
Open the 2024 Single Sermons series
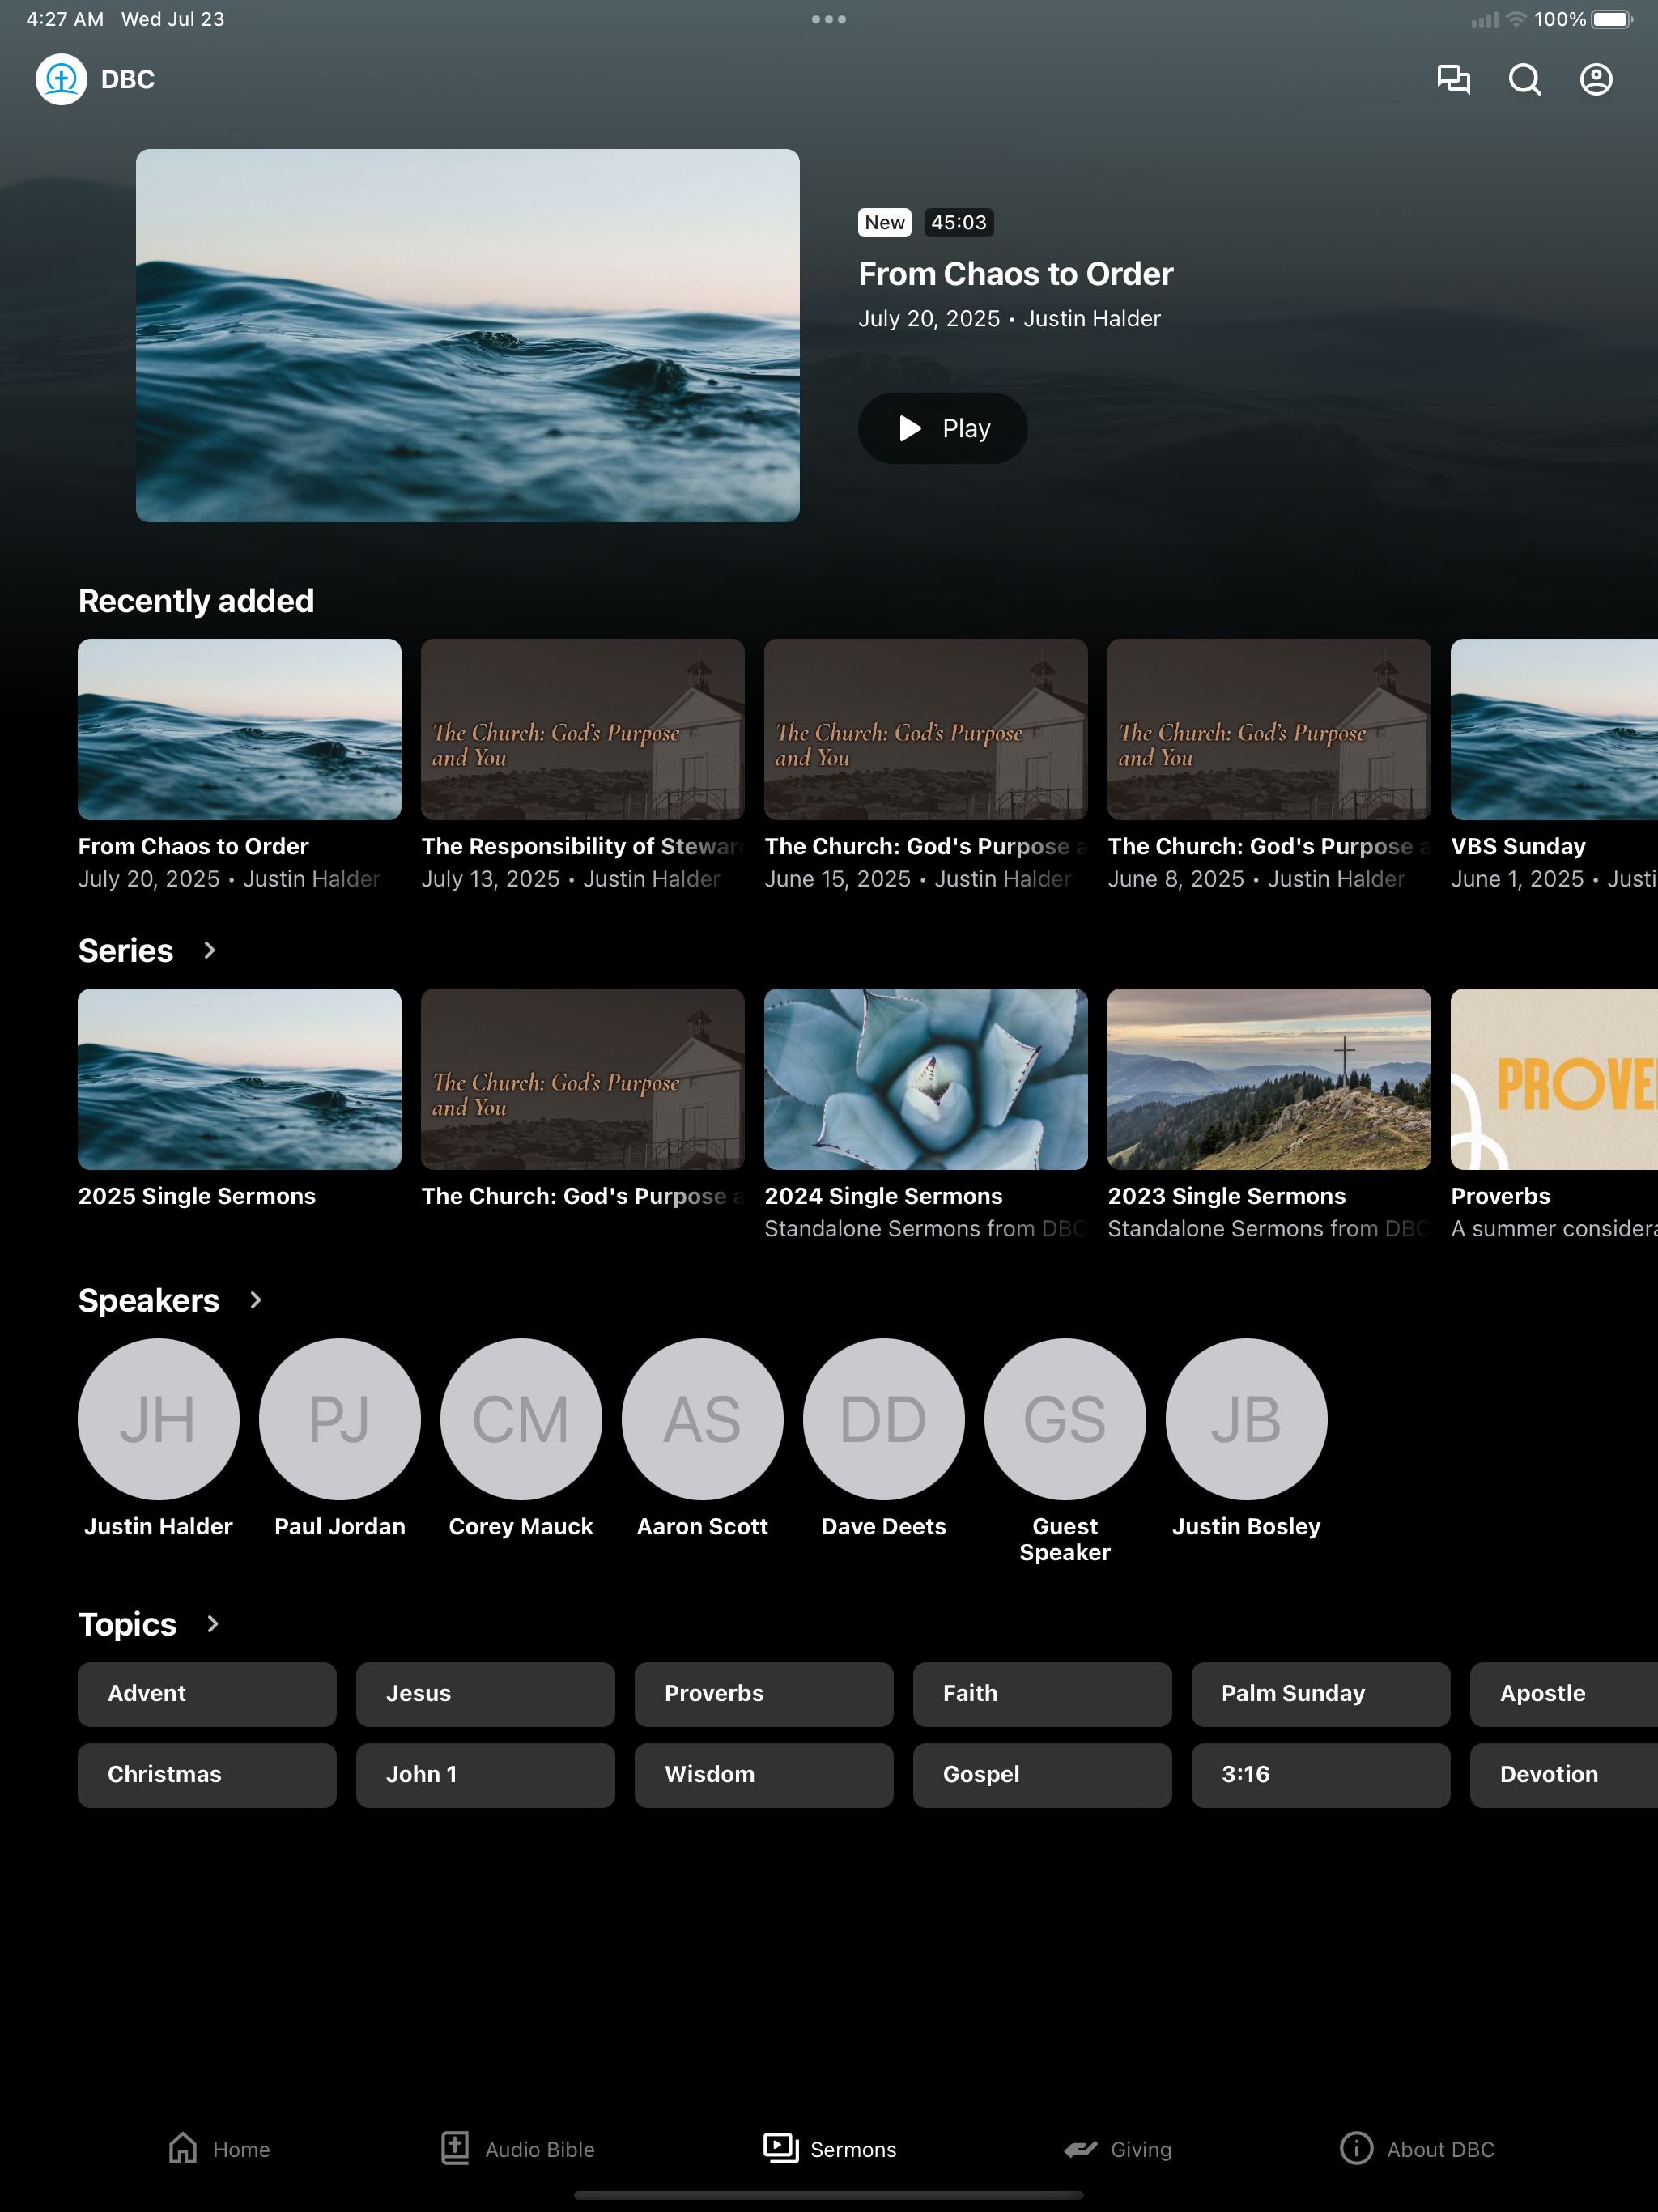tap(926, 1115)
